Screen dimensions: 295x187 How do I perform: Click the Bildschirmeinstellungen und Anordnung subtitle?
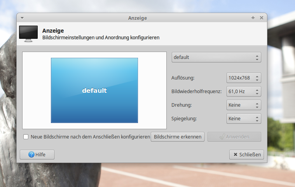[x=101, y=38]
